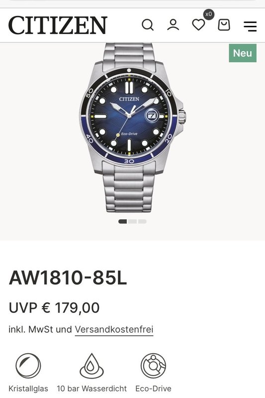Screen dimensions: 265x398
Task: Open the wishlist heart icon
Action: point(198,25)
